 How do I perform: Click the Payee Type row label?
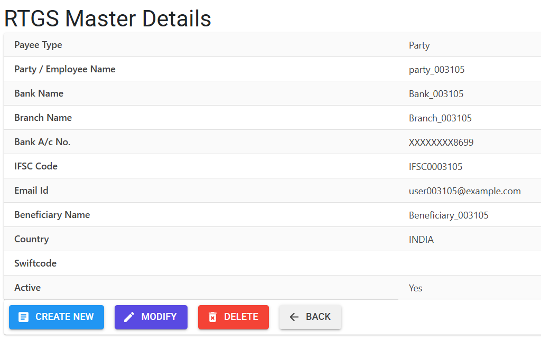coord(38,45)
